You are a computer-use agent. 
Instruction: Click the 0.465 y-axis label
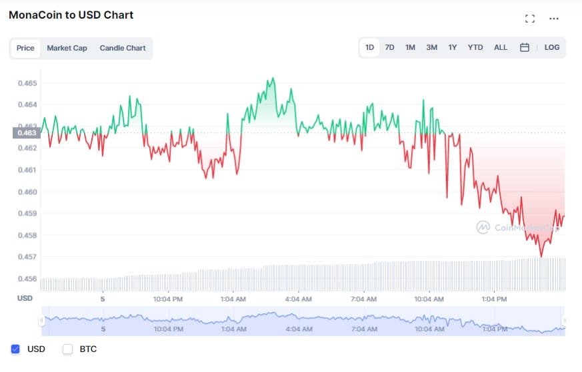pyautogui.click(x=27, y=83)
